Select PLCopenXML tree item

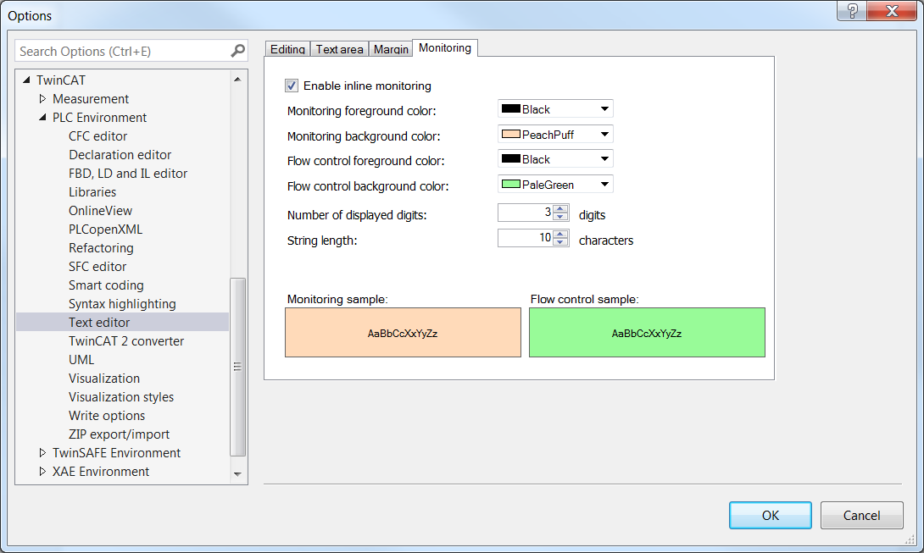[x=105, y=229]
